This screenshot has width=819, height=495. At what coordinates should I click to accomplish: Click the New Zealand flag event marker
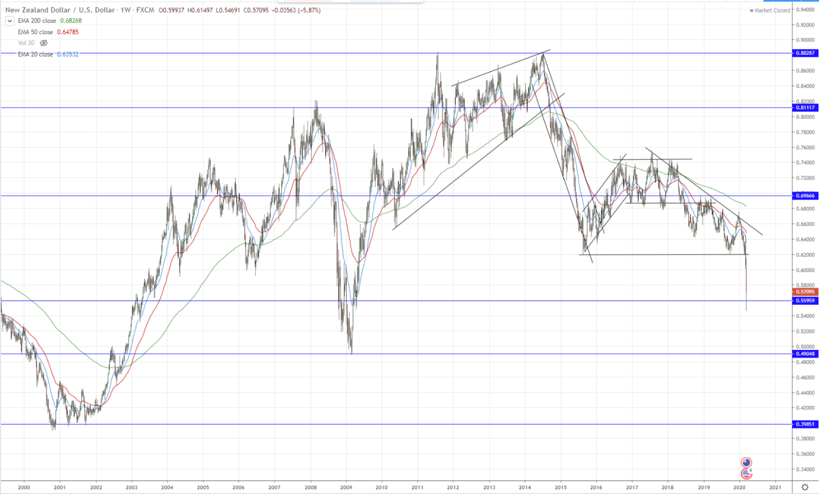(x=746, y=462)
